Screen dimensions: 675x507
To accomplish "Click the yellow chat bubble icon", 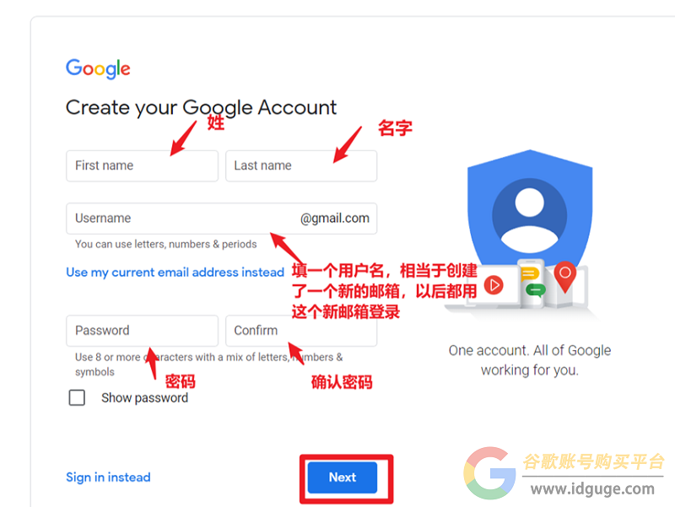I will pos(530,273).
